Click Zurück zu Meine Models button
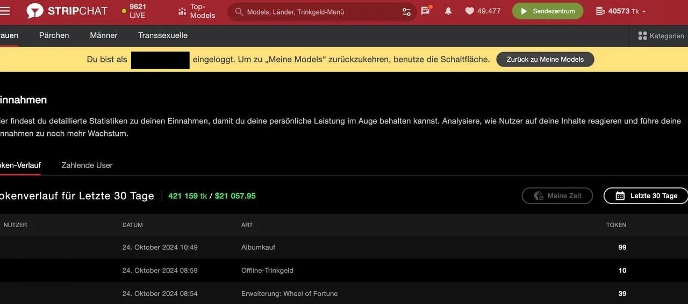688x304 pixels. pyautogui.click(x=545, y=59)
